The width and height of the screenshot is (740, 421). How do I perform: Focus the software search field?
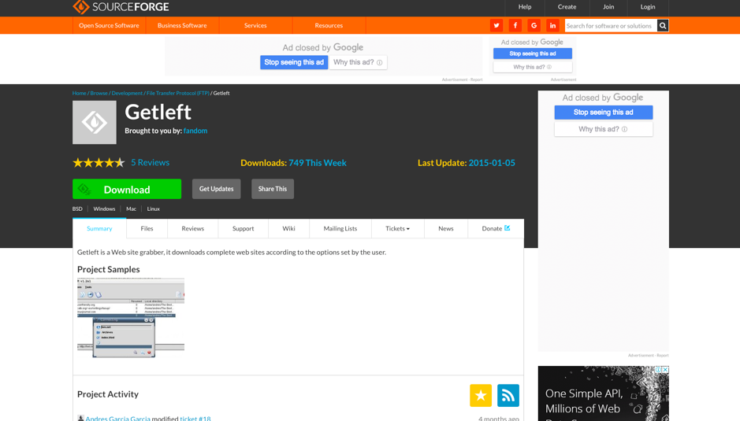[x=611, y=25]
